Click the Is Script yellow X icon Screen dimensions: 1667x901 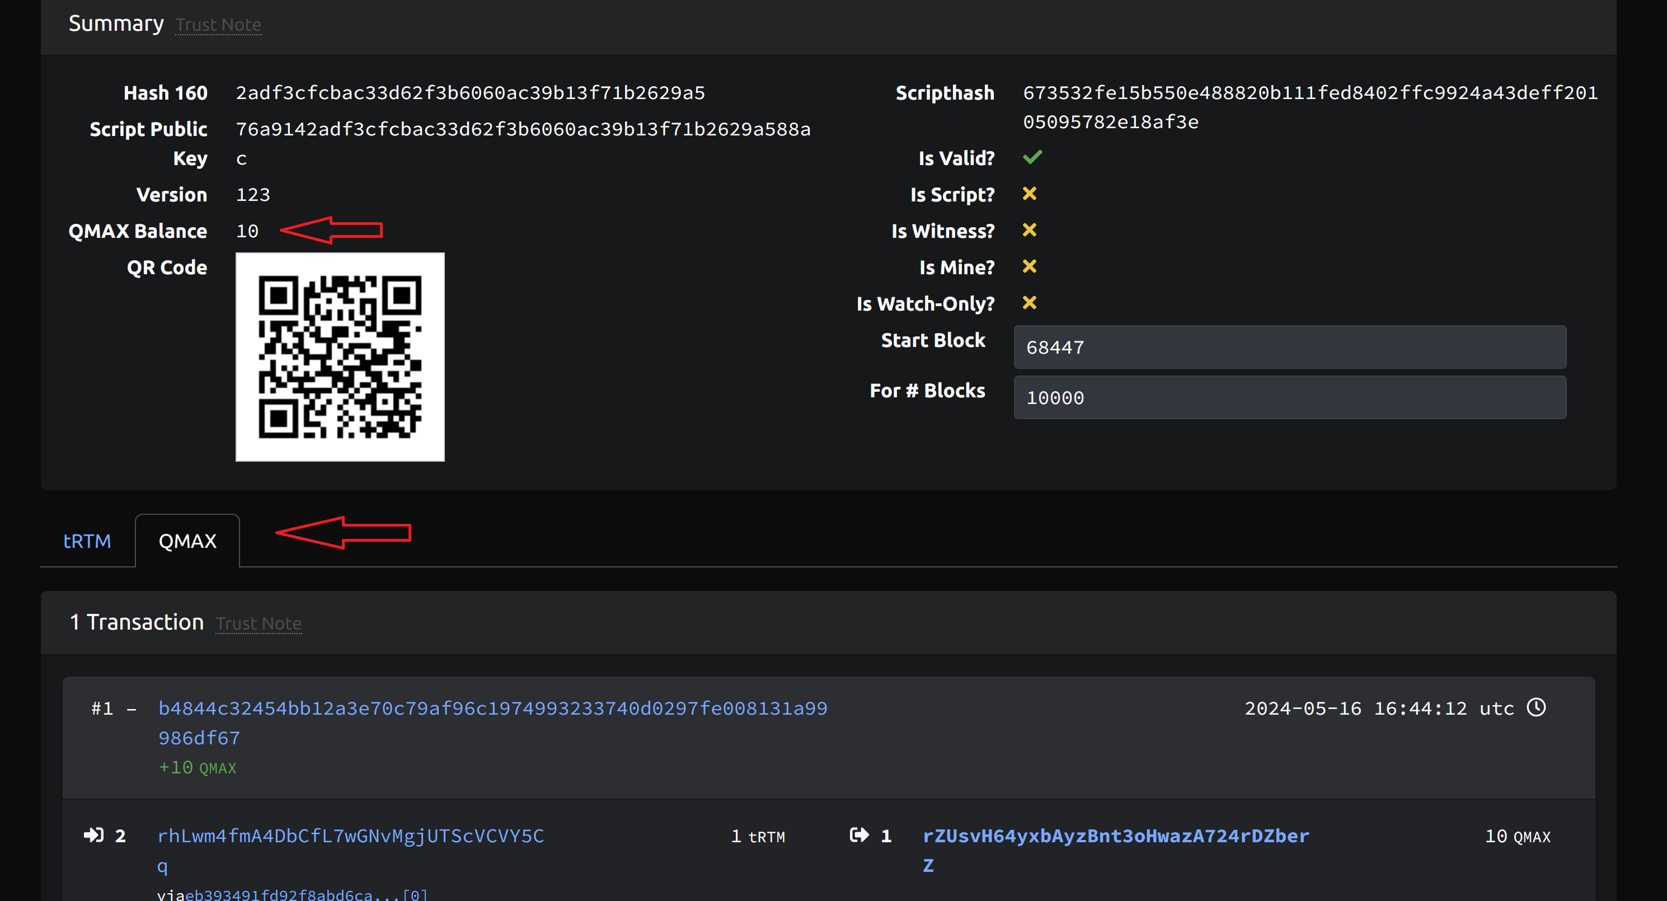(1030, 194)
